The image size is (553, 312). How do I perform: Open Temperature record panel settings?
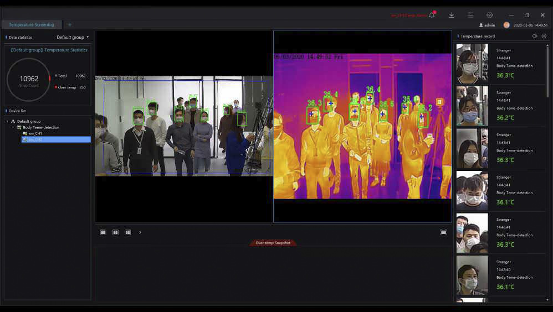(544, 36)
